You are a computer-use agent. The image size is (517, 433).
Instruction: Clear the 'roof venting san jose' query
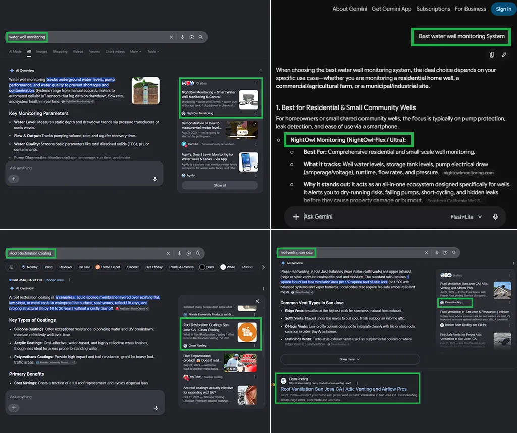pyautogui.click(x=426, y=253)
